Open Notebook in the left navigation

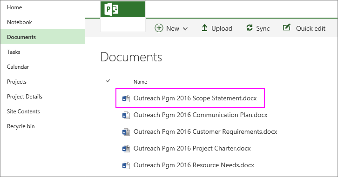click(20, 22)
